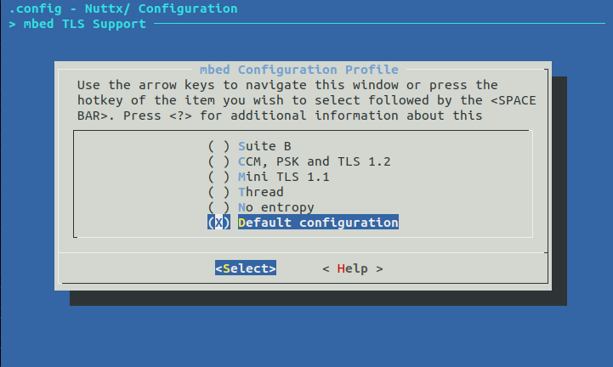Click the Mini TLS 1.1 label

coord(284,177)
